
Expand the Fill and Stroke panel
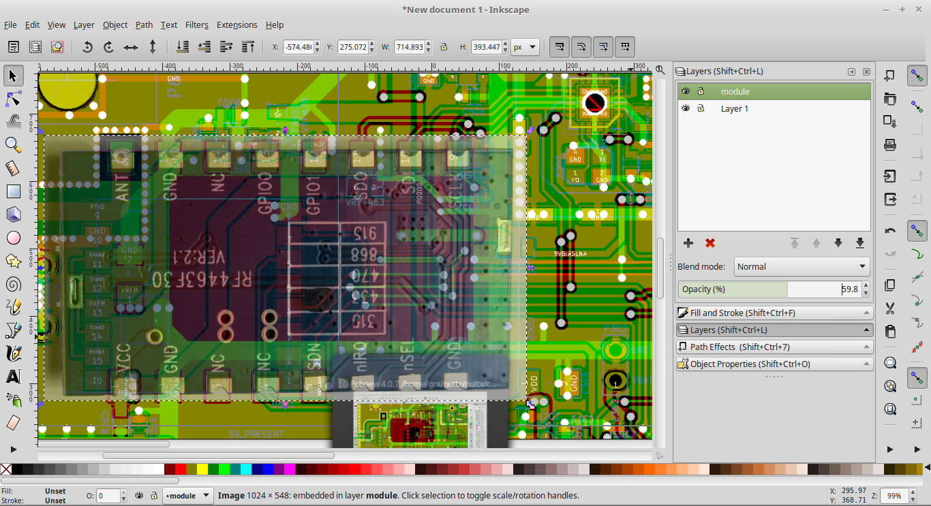(x=774, y=313)
